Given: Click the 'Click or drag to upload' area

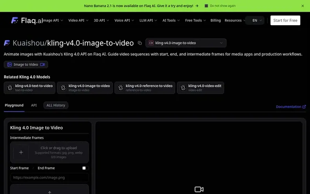Looking at the screenshot, I should 49,152.
